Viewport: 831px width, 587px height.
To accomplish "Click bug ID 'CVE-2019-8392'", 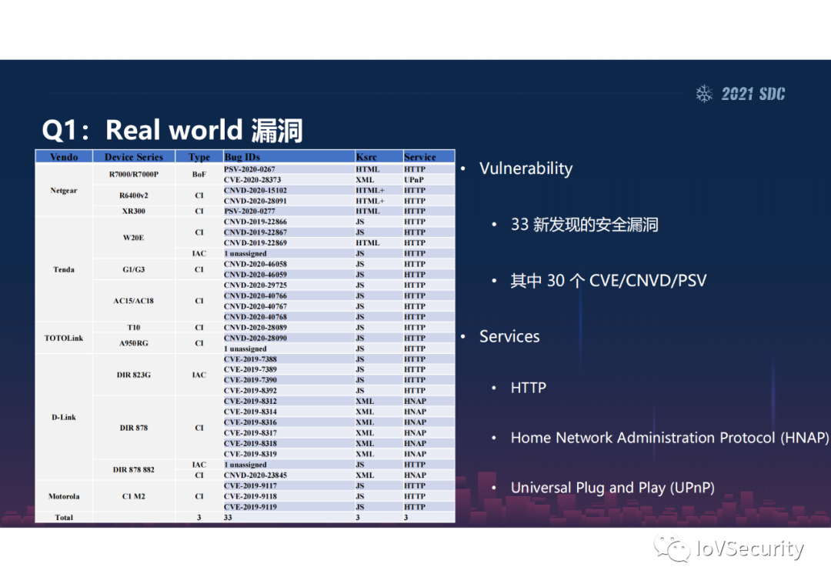I will 250,391.
